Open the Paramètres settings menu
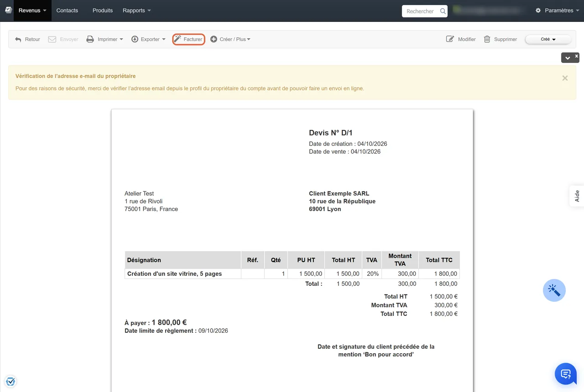Screen dimensions: 584x392 coord(557,10)
